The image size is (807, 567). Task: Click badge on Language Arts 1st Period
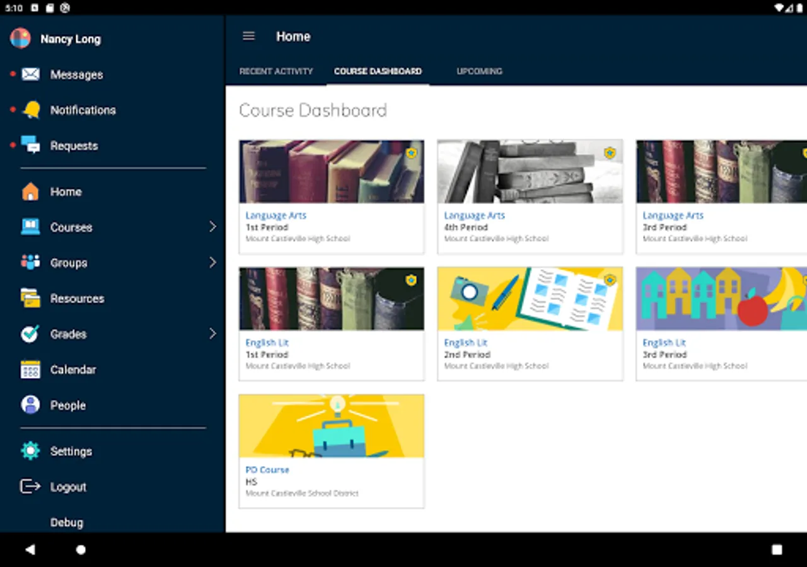click(411, 152)
